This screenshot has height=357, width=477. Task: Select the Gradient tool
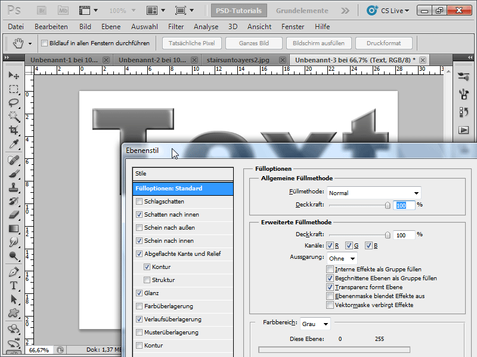[14, 228]
